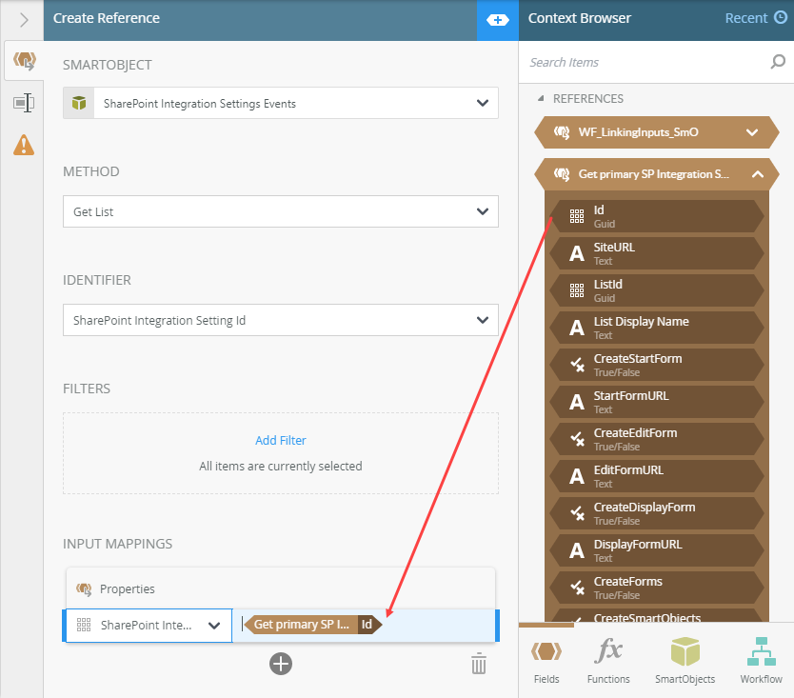Screen dimensions: 794x698
Task: Click the search magnifier icon
Action: [x=777, y=62]
